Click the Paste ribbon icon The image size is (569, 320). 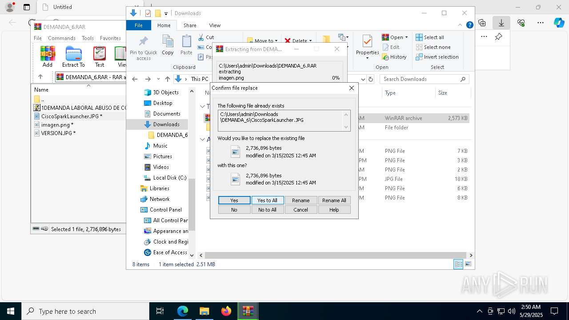[x=186, y=45]
